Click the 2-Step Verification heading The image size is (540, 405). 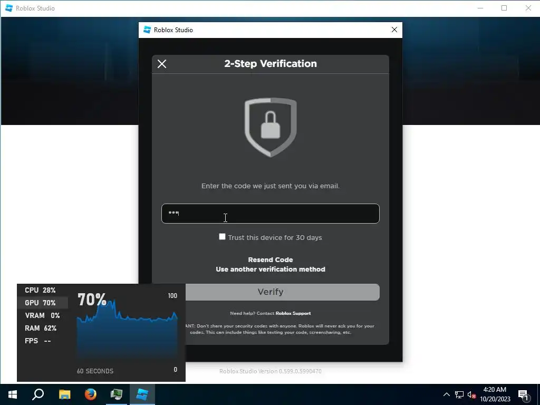tap(271, 64)
